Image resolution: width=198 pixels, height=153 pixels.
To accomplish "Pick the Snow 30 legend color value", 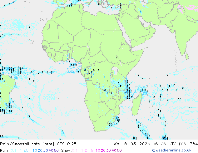I will [108, 151].
